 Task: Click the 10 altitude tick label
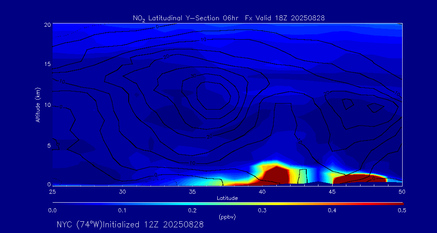coord(47,105)
